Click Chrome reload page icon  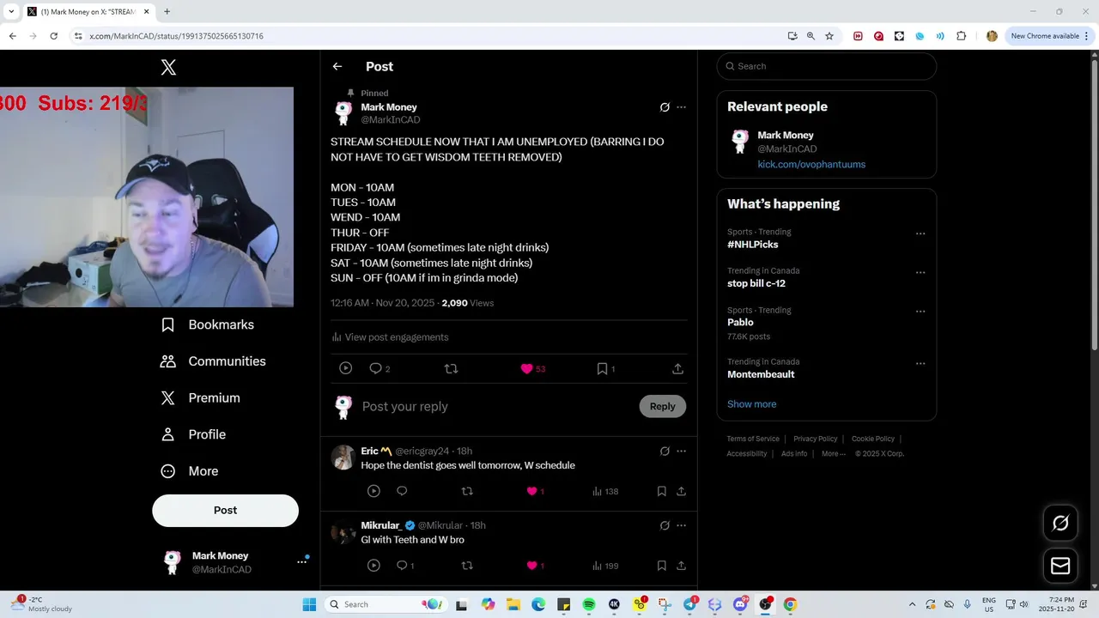click(53, 36)
